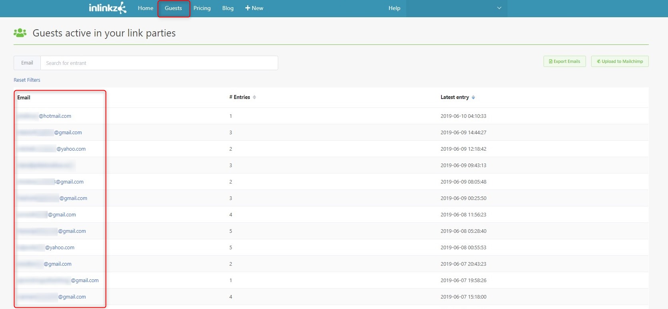Screen dimensions: 668x309
Task: Click entries count 1 in hotmail row
Action: [x=231, y=116]
